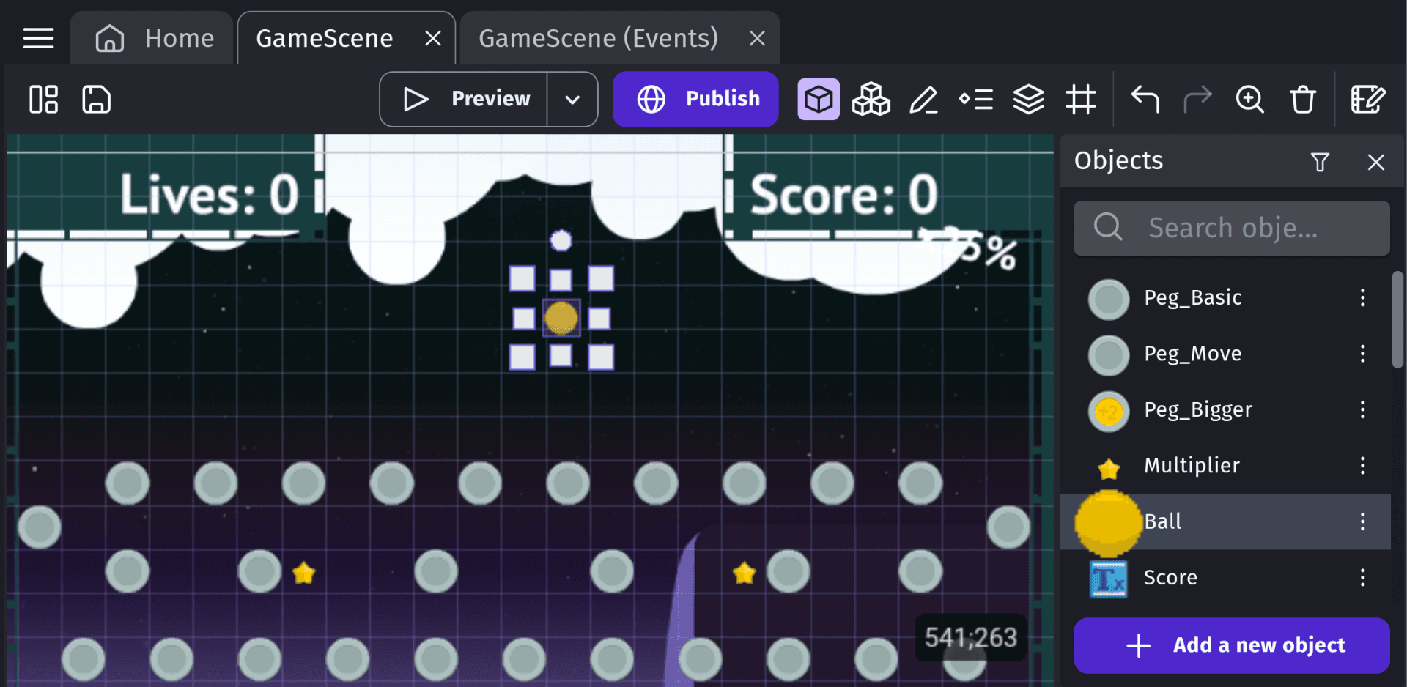Open the three-dot menu for Peg_Basic

coord(1362,297)
